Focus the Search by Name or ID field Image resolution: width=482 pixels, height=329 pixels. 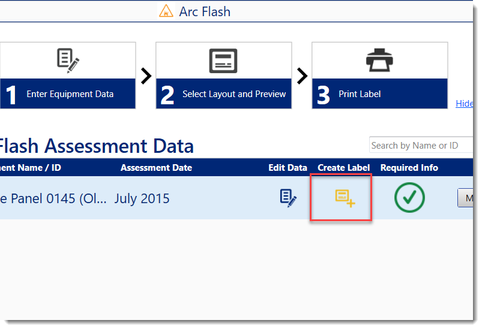pyautogui.click(x=420, y=146)
